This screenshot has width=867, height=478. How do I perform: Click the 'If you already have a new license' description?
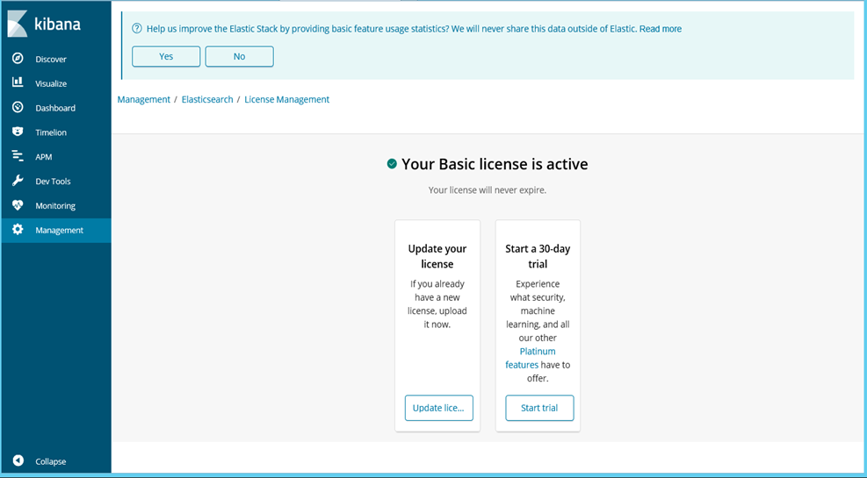(437, 304)
